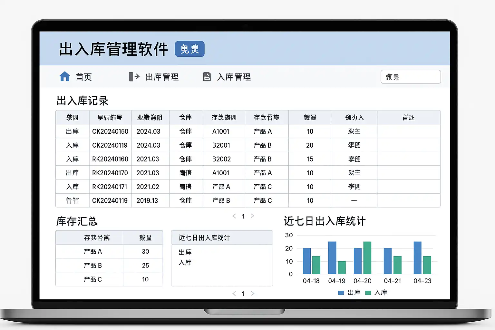Image resolution: width=495 pixels, height=330 pixels.
Task: Open outbound management via the 出库管理 arrow icon
Action: click(x=134, y=77)
